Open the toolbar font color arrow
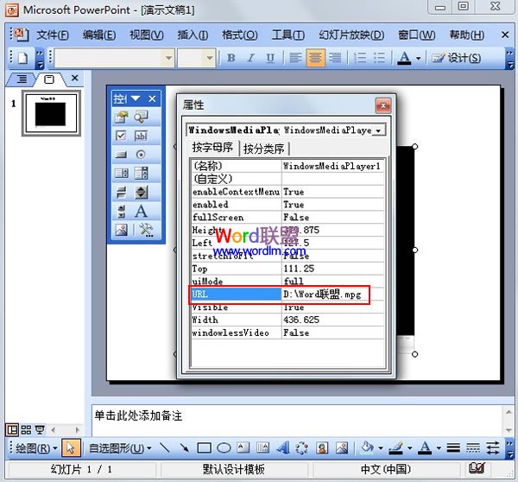Screen dimensions: 518x482 point(418,58)
